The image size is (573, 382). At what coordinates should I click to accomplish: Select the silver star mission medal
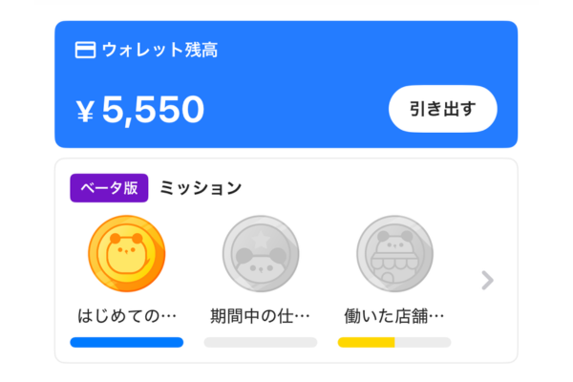coord(260,254)
